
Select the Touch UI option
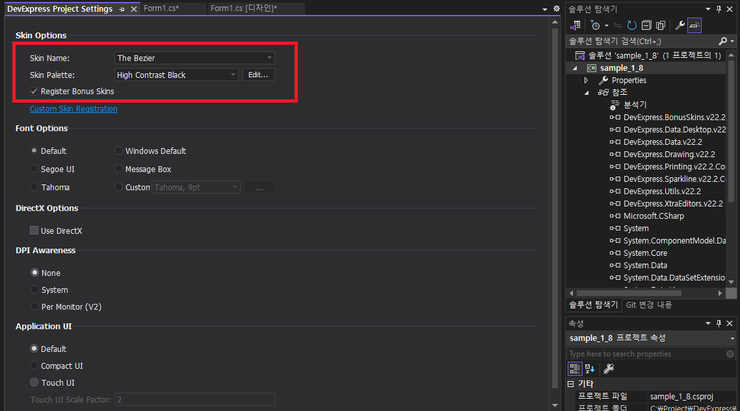coord(34,382)
